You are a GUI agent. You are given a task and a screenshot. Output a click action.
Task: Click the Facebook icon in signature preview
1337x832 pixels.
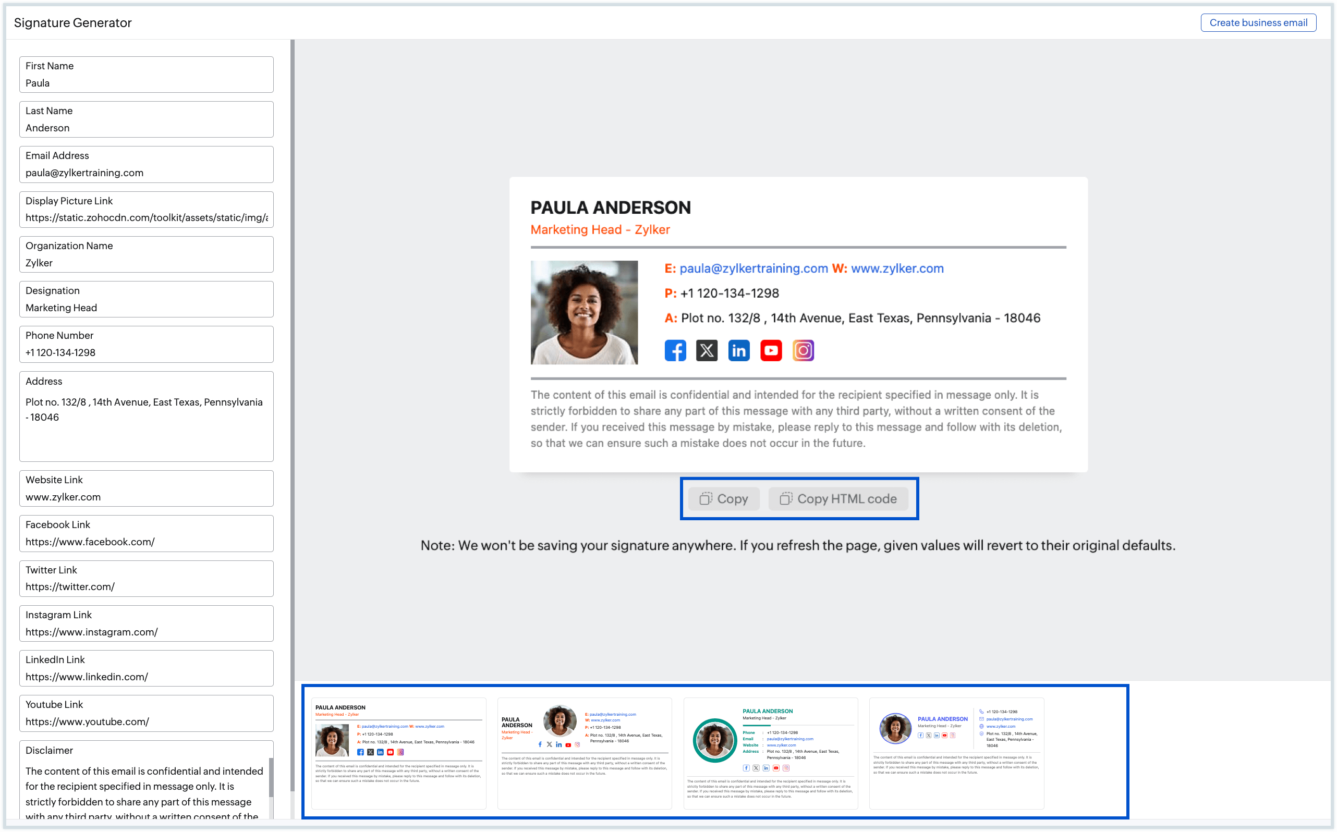tap(675, 350)
